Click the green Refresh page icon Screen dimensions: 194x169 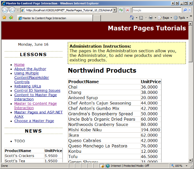point(121,10)
